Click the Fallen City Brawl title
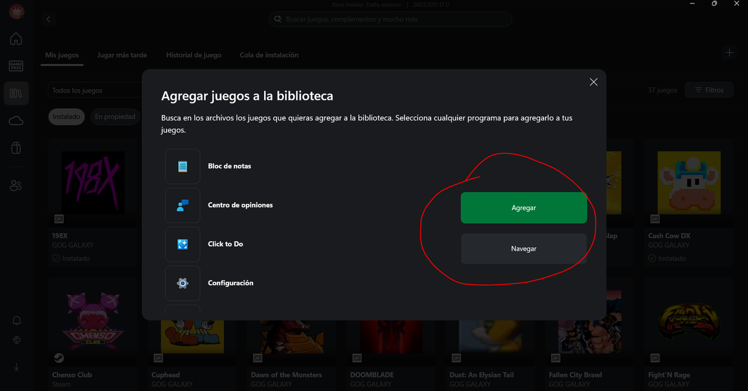Screen dimensions: 748x391 pyautogui.click(x=576, y=375)
